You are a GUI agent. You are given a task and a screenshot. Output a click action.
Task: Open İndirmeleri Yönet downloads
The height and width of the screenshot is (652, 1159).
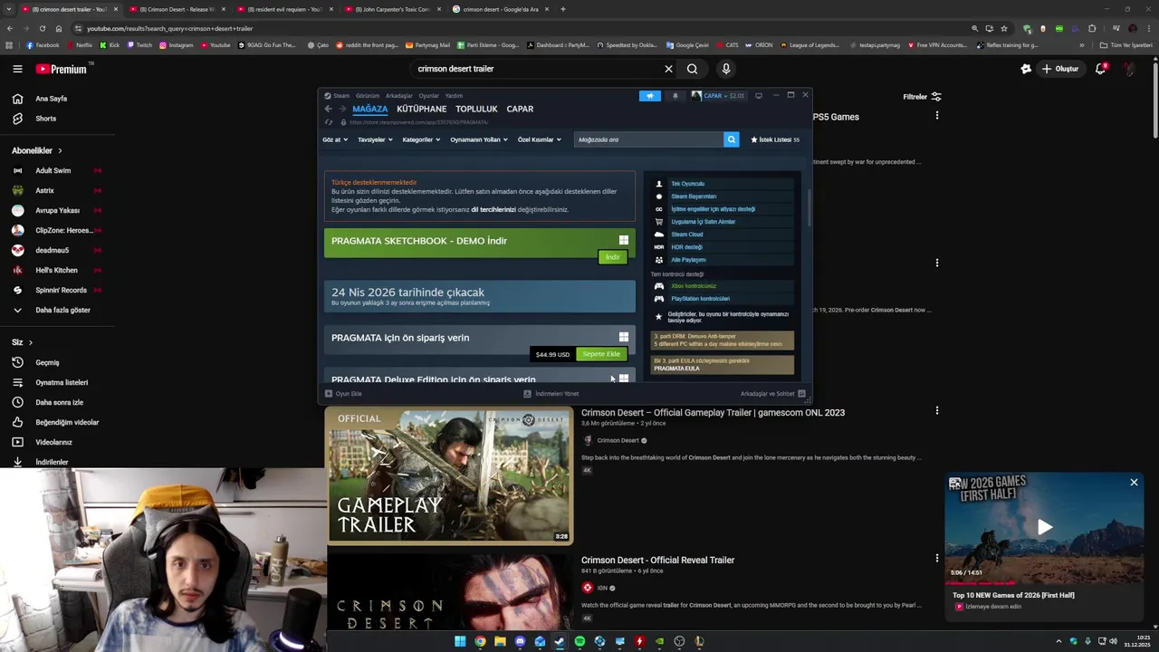click(551, 394)
